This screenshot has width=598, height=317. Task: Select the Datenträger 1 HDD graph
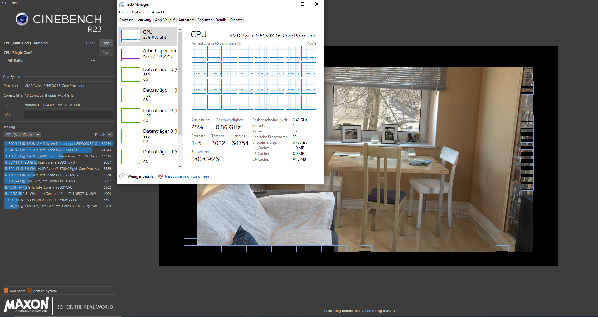130,95
